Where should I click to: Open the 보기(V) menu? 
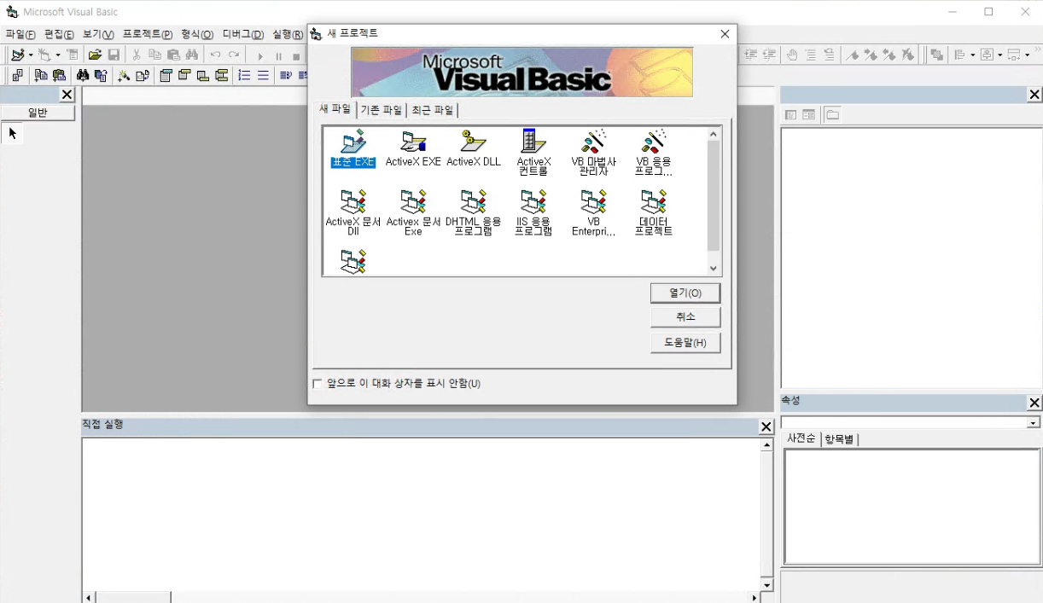point(98,35)
